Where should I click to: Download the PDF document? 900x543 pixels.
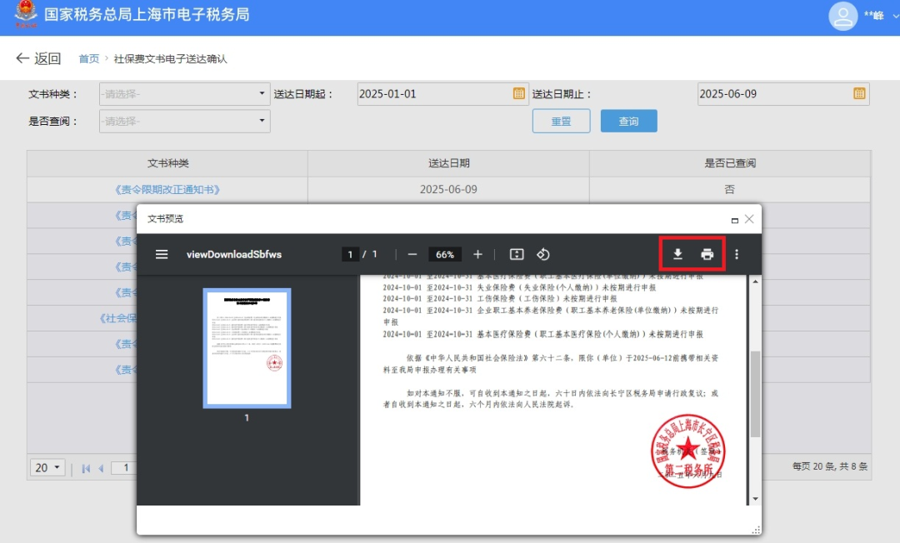677,254
